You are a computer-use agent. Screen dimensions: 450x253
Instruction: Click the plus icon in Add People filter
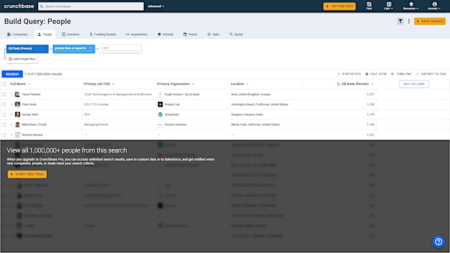11,59
